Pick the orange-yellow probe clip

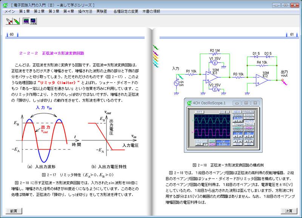156,56
